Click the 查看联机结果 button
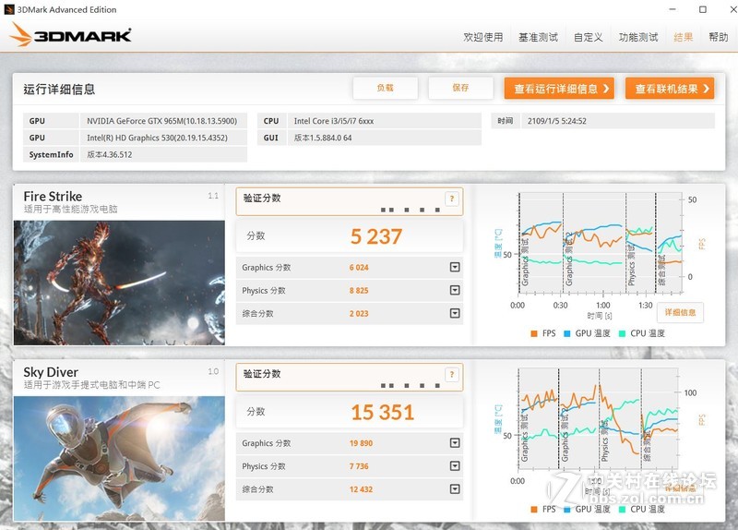 pyautogui.click(x=670, y=88)
